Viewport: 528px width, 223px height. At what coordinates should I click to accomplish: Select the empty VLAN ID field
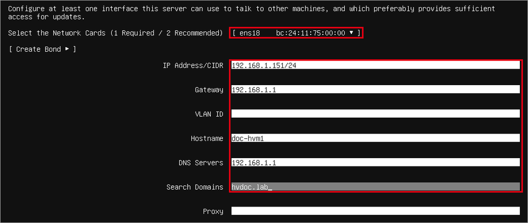coord(376,114)
